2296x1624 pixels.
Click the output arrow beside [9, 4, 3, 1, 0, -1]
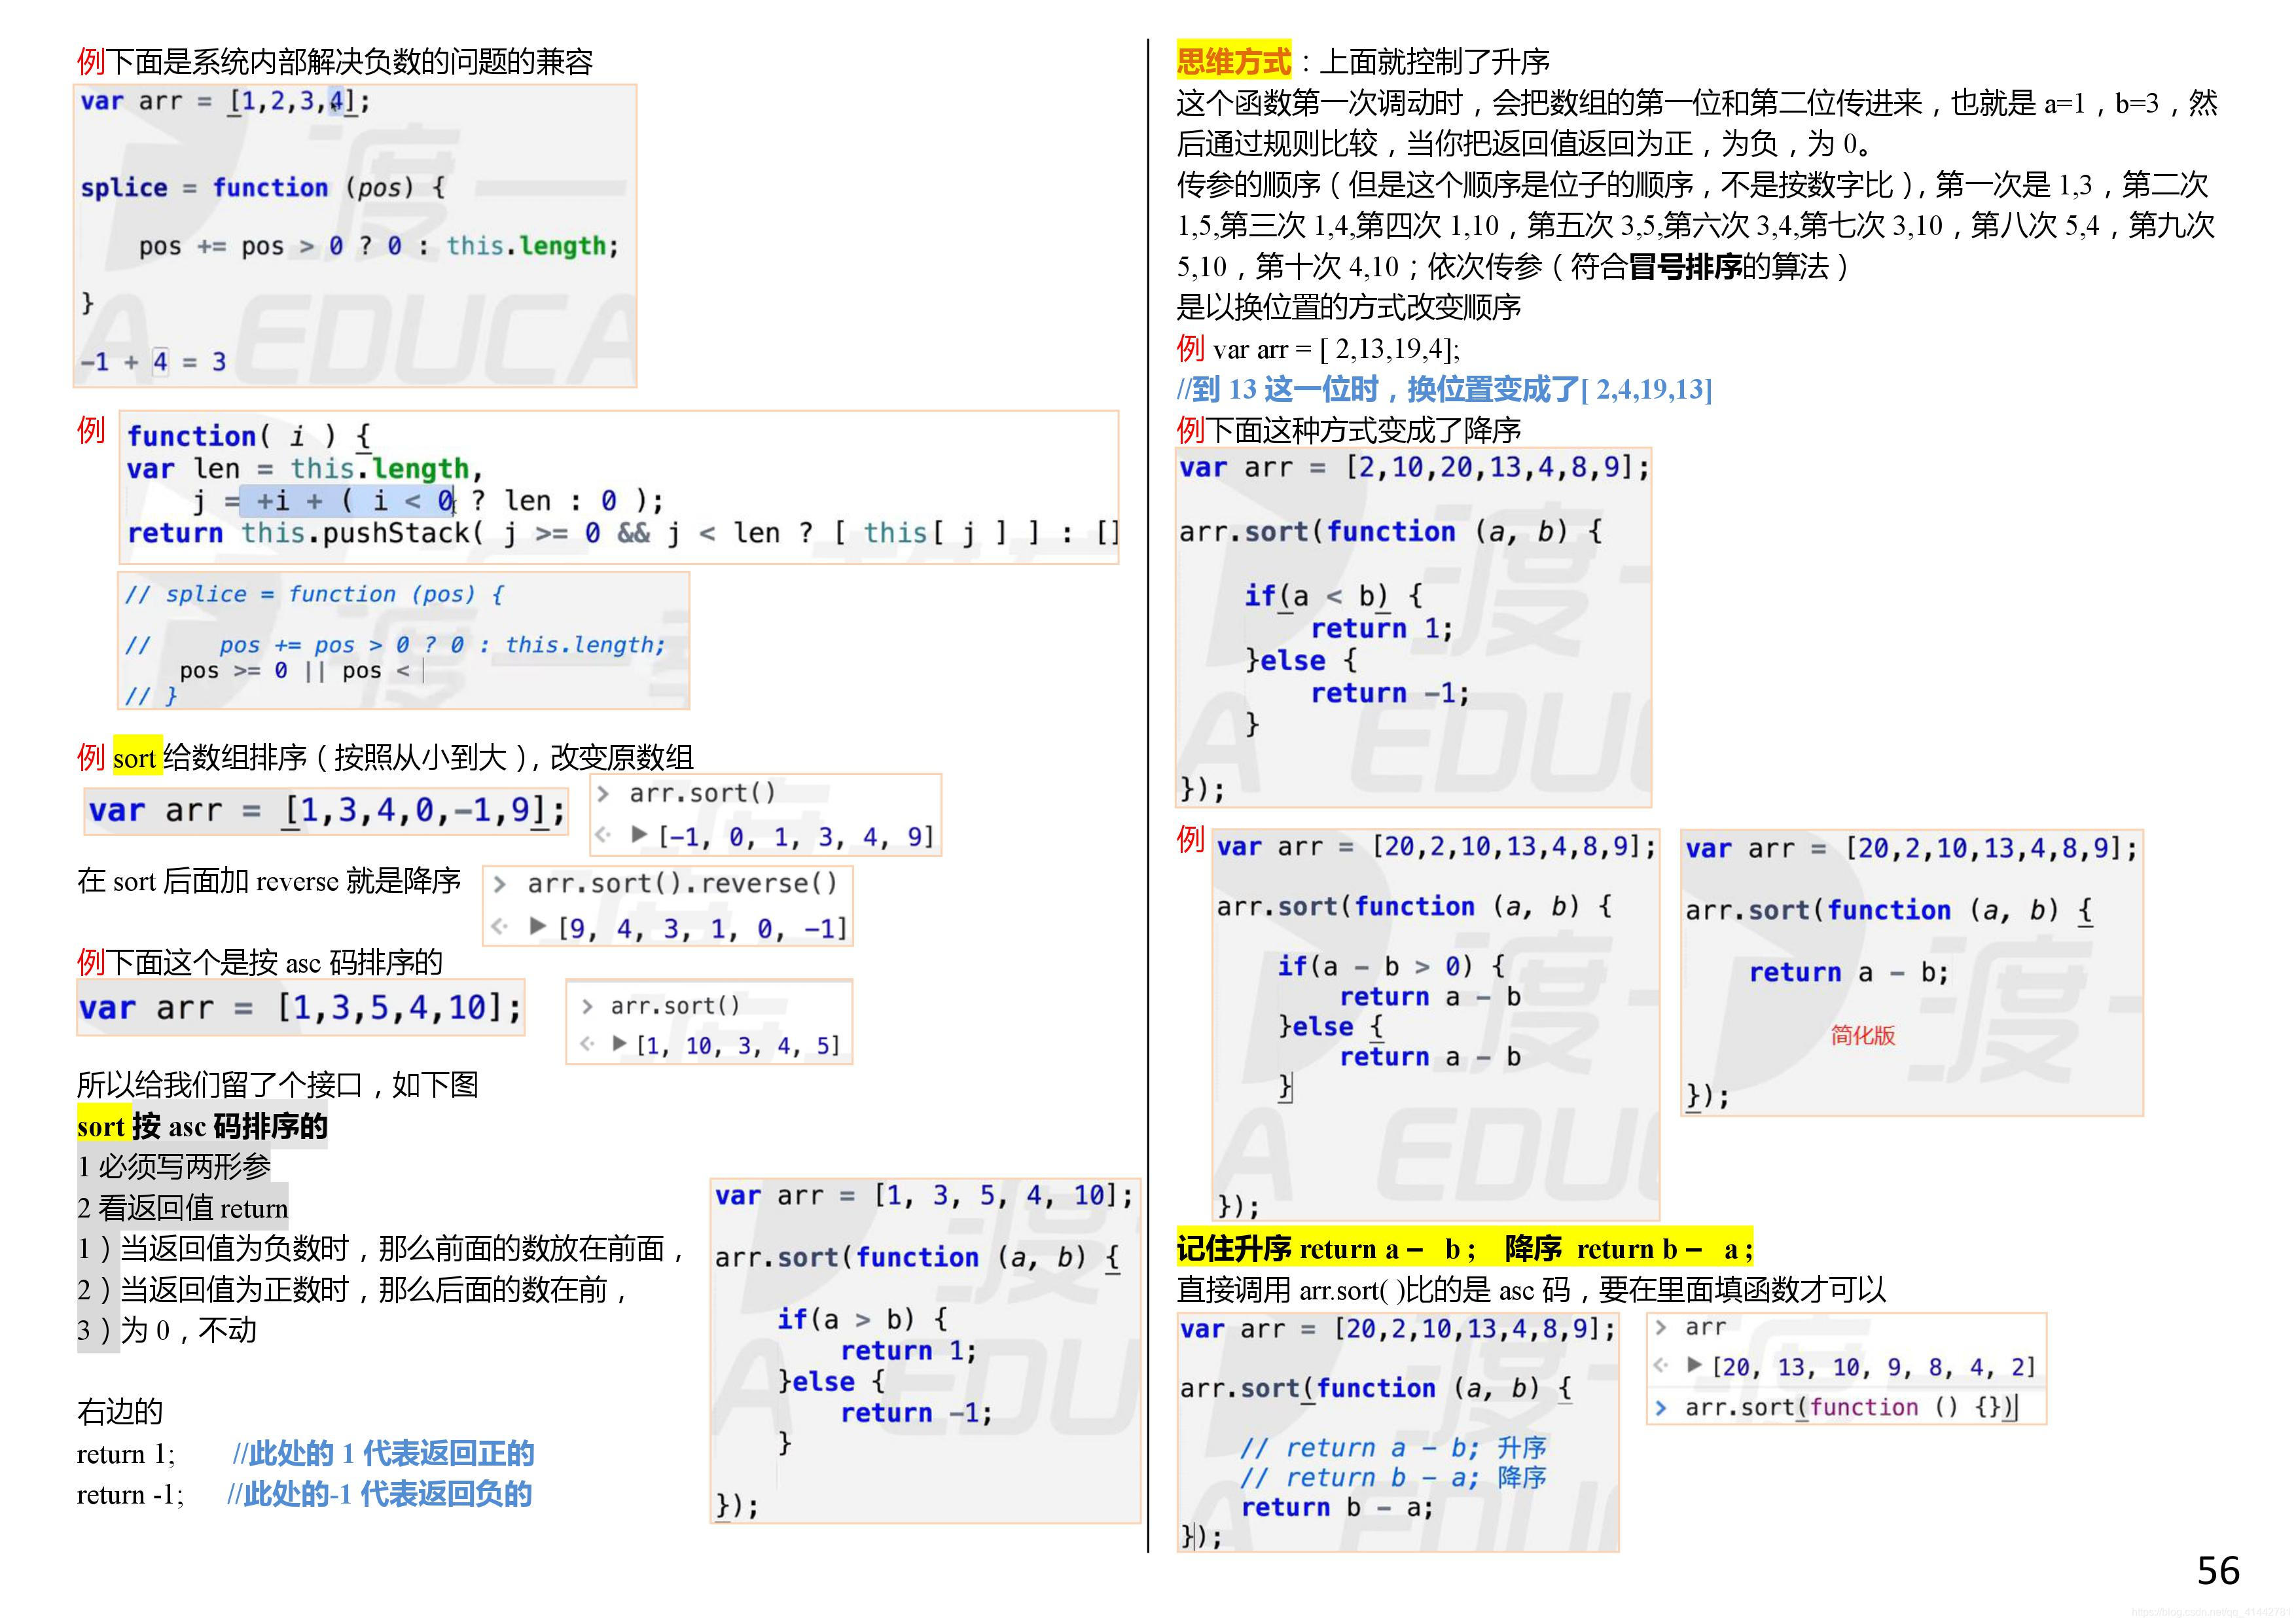(501, 926)
